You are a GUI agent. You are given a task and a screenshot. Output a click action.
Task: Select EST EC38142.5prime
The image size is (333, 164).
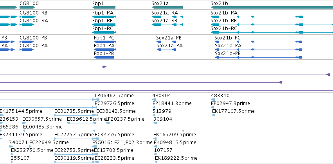click(x=97, y=115)
